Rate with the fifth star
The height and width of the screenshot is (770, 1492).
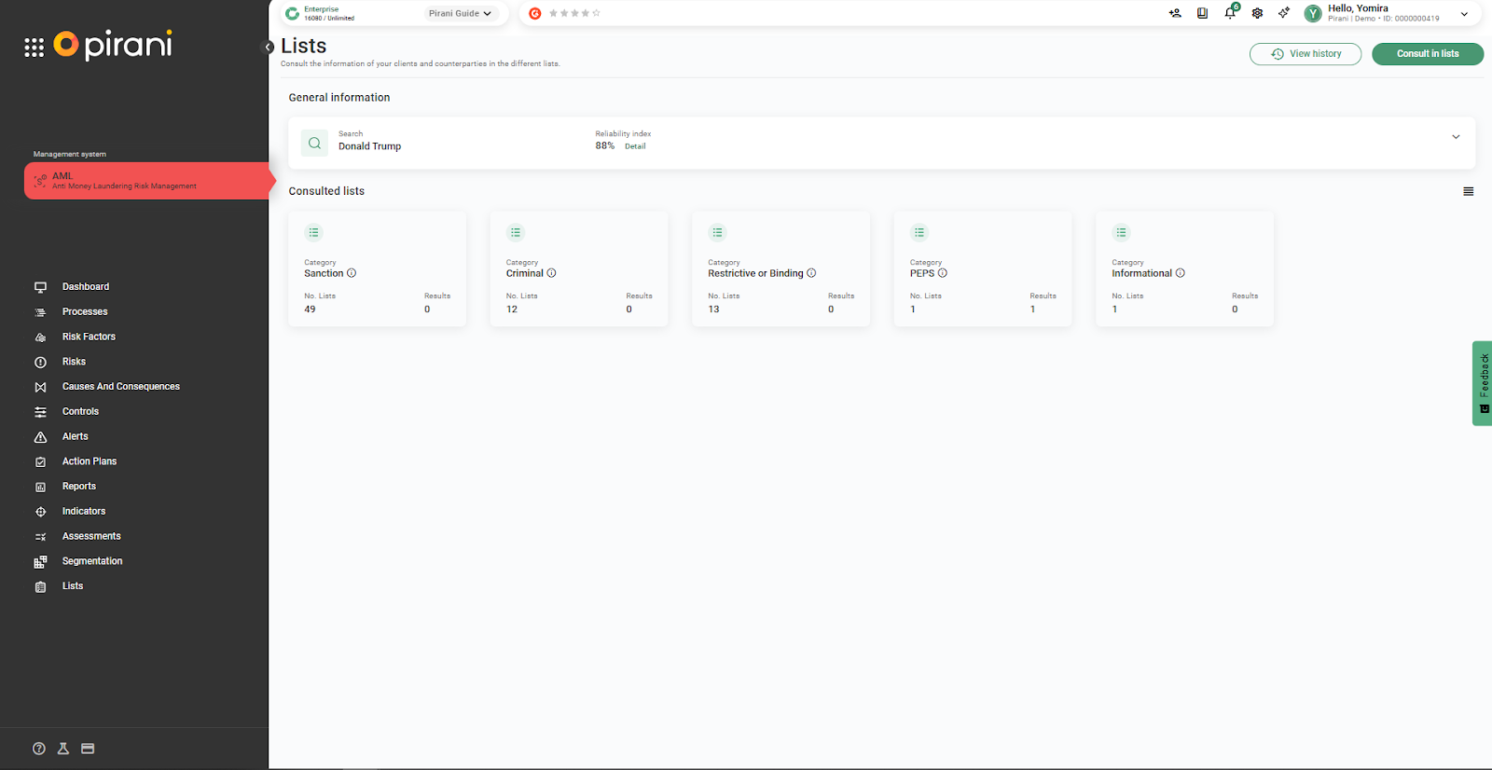tap(597, 13)
